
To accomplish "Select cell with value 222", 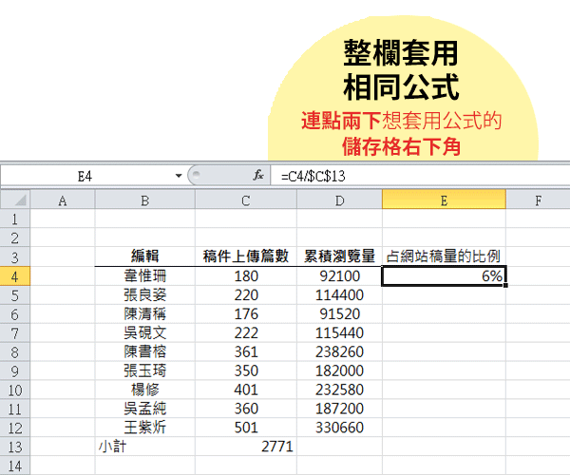I will click(x=246, y=332).
